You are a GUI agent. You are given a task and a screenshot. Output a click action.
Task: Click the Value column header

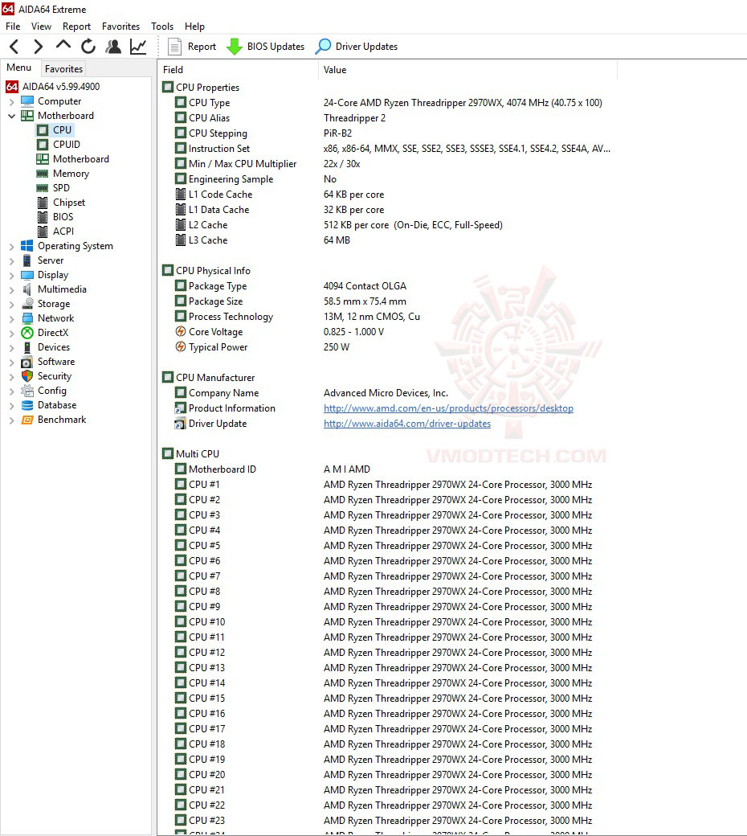point(467,70)
